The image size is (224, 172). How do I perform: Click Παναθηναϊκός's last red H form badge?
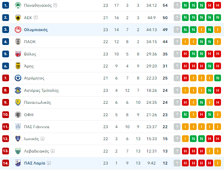(x=218, y=5)
